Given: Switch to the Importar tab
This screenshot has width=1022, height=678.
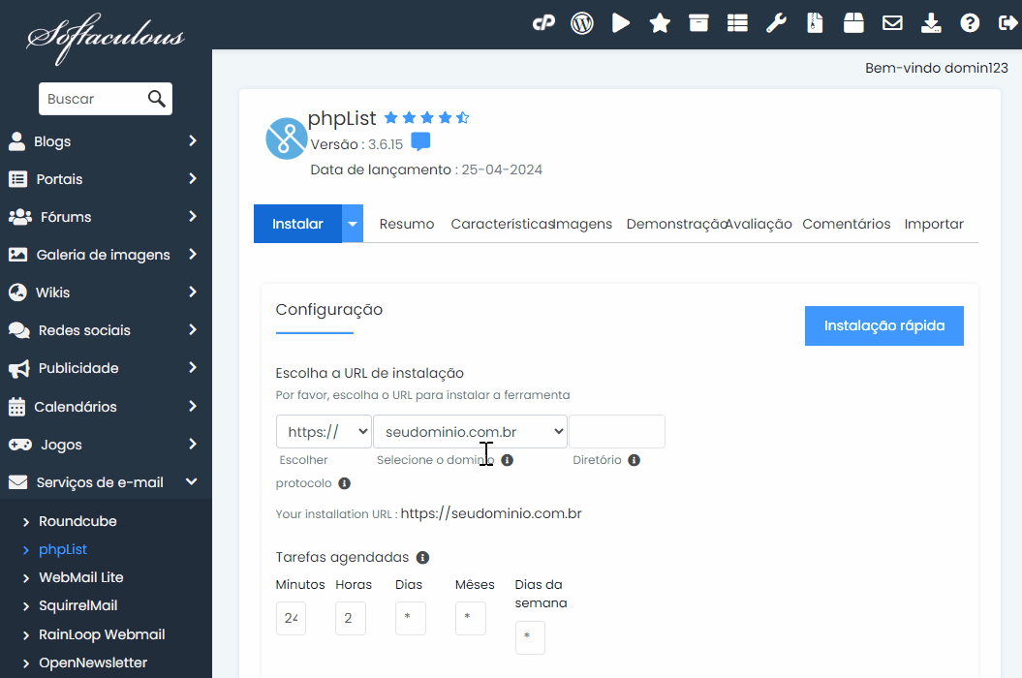Looking at the screenshot, I should tap(933, 225).
